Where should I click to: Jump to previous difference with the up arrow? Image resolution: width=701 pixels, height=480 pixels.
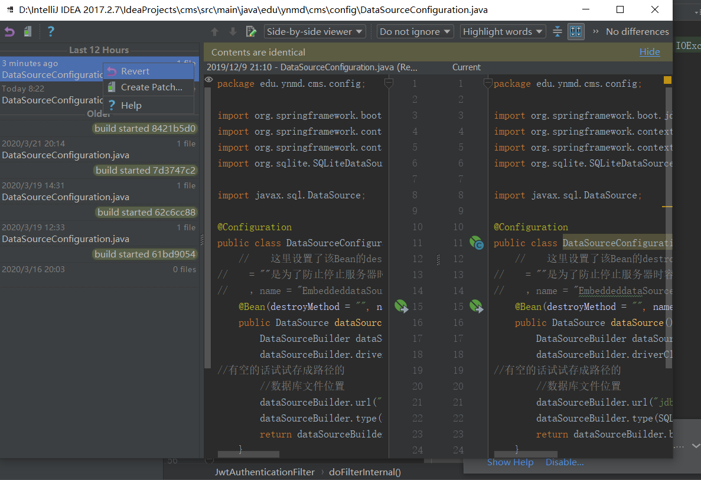[214, 31]
